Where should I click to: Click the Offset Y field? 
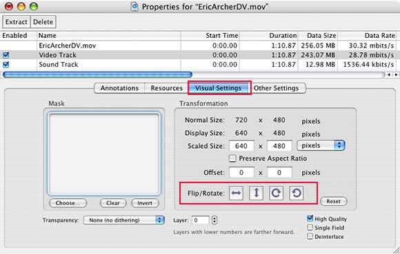(279, 173)
